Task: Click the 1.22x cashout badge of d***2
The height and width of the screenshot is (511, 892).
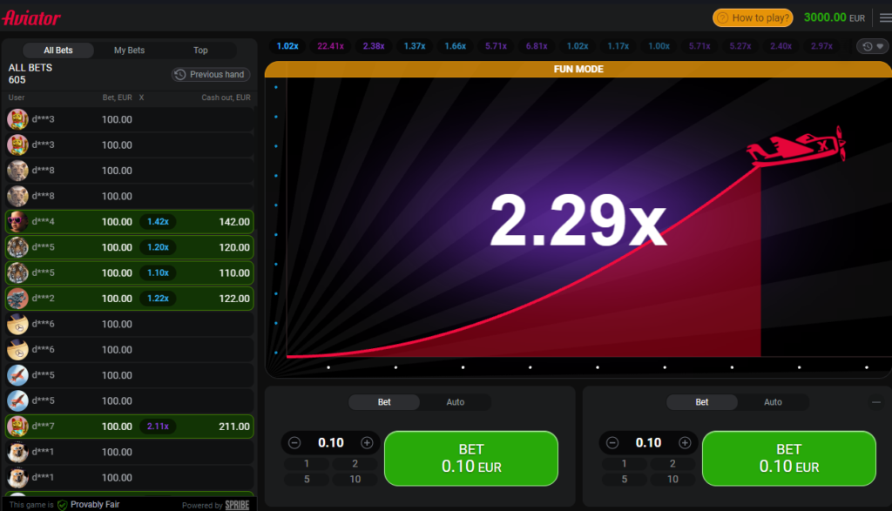Action: pyautogui.click(x=159, y=299)
